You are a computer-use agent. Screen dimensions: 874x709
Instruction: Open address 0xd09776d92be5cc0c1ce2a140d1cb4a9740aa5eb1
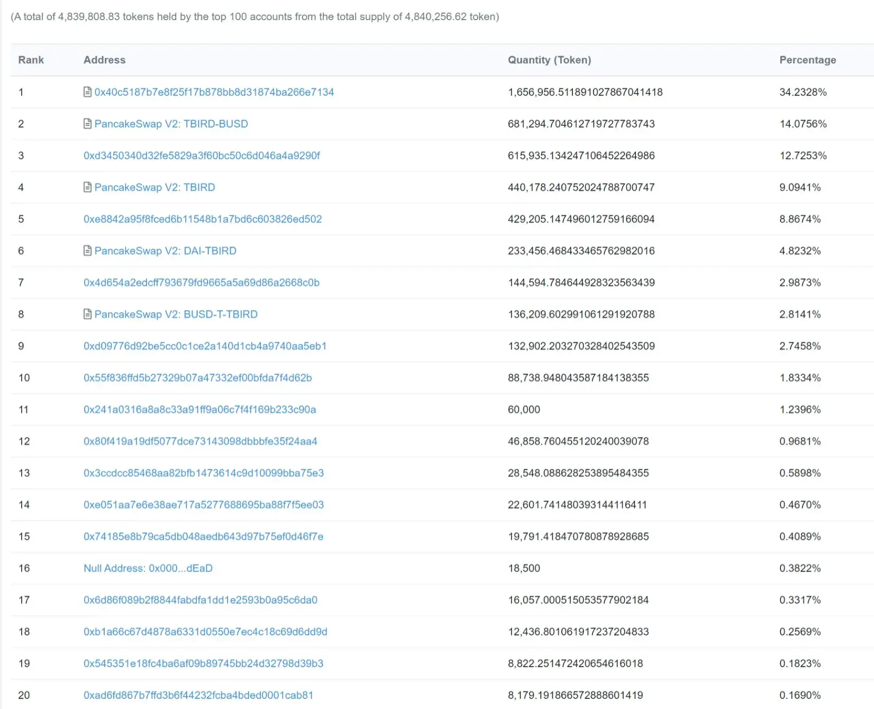(x=205, y=346)
